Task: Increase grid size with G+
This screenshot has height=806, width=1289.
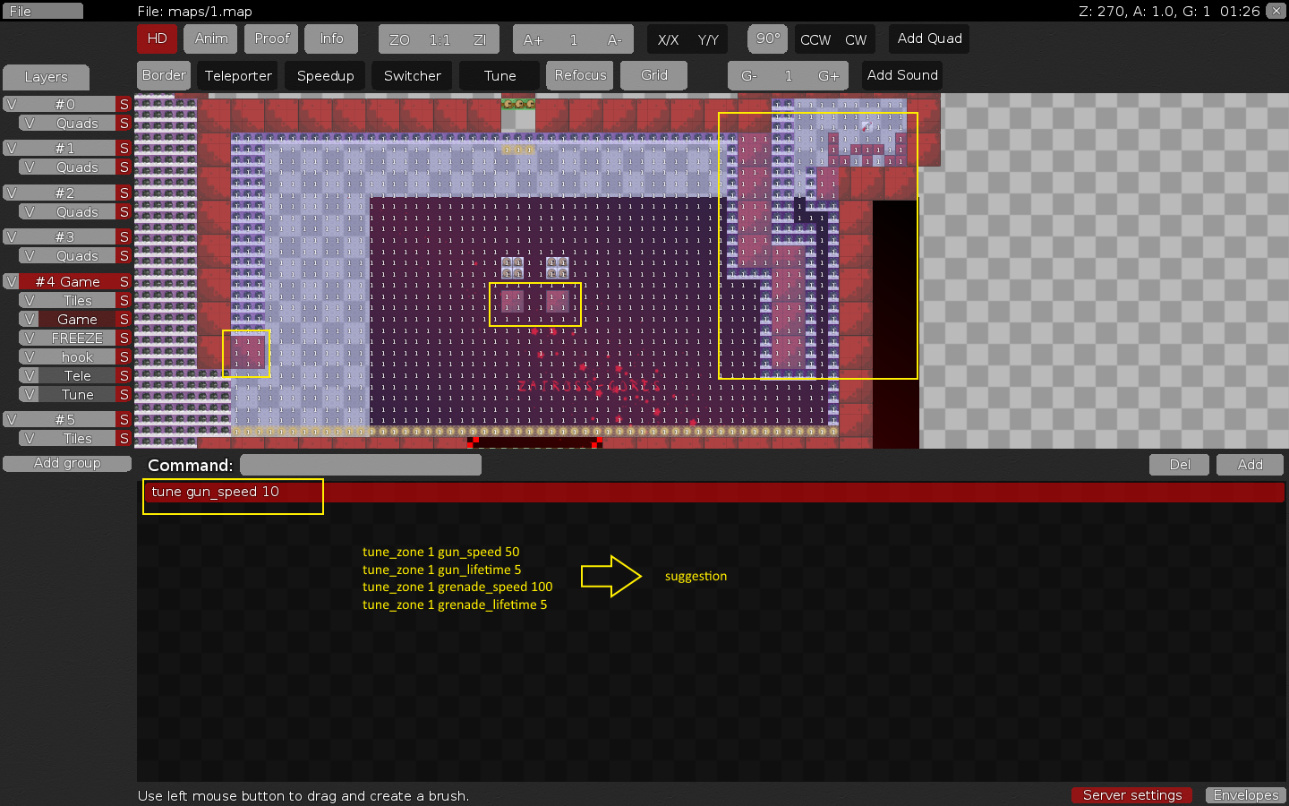Action: coord(829,76)
